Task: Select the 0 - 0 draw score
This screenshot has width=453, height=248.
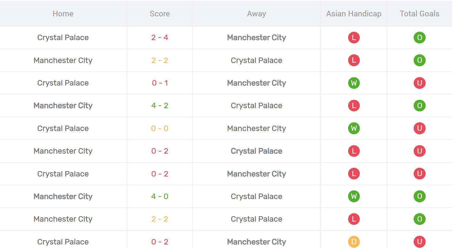Action: [x=160, y=128]
